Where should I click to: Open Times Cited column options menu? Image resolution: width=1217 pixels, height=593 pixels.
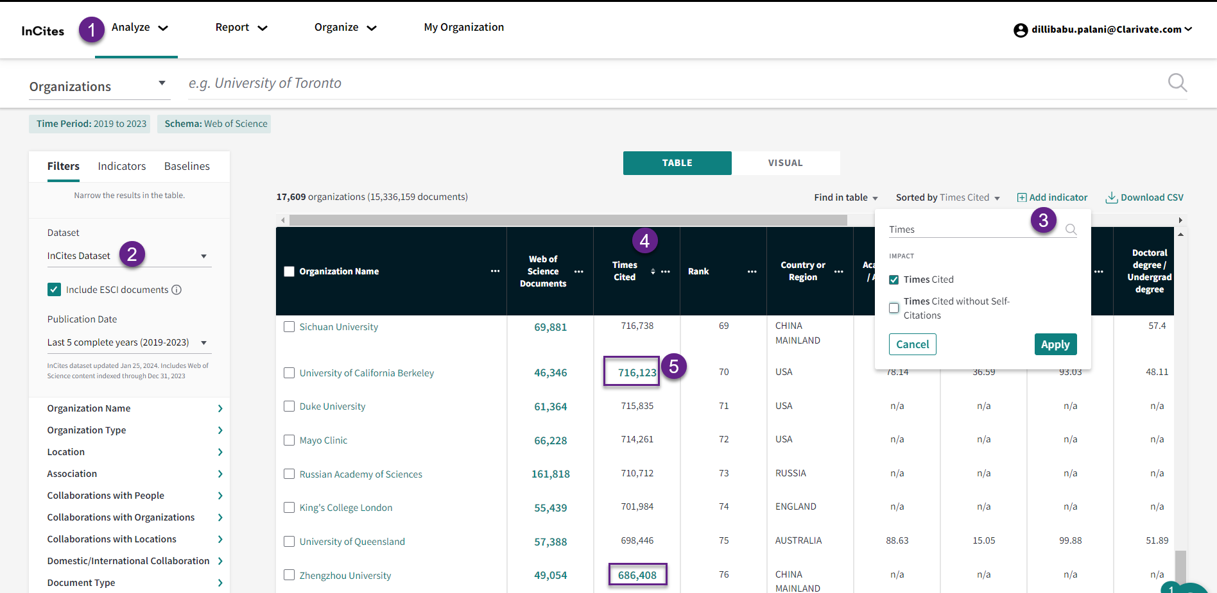coord(666,271)
